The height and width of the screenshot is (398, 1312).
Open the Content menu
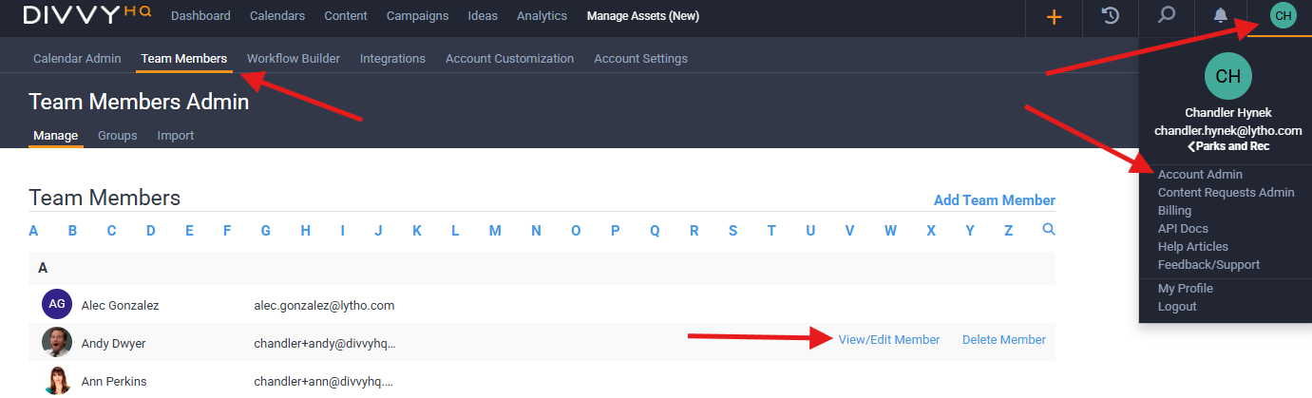(346, 16)
